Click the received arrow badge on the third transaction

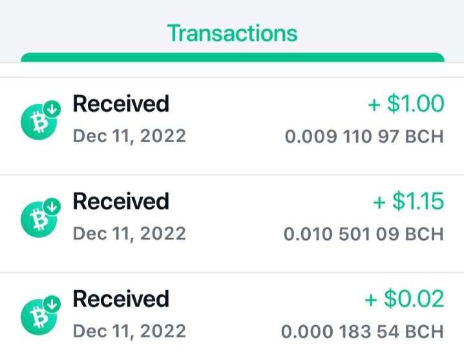52,304
